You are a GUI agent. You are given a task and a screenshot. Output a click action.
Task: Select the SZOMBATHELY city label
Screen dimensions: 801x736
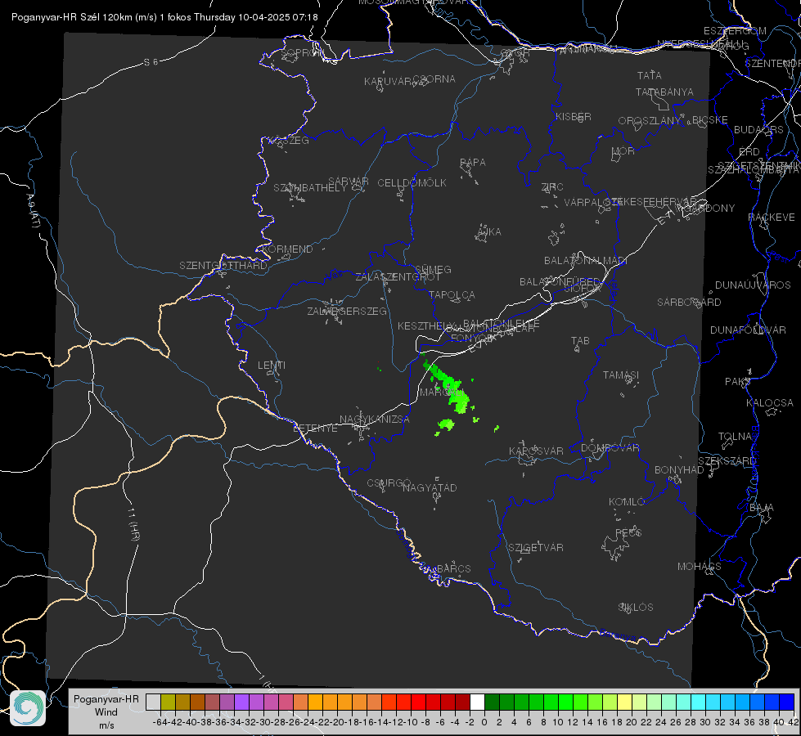pyautogui.click(x=310, y=188)
